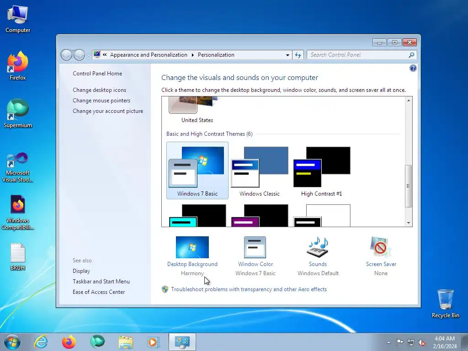Click the Desktop Background link text
Image resolution: width=468 pixels, height=351 pixels.
192,264
